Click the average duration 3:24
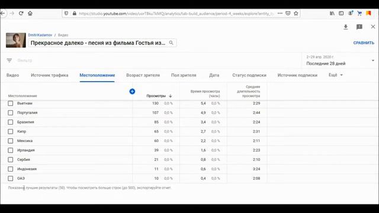Viewport: 379px width, 213px height. tap(256, 169)
